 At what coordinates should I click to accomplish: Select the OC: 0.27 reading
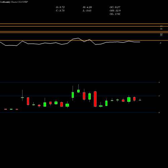point(115,7)
